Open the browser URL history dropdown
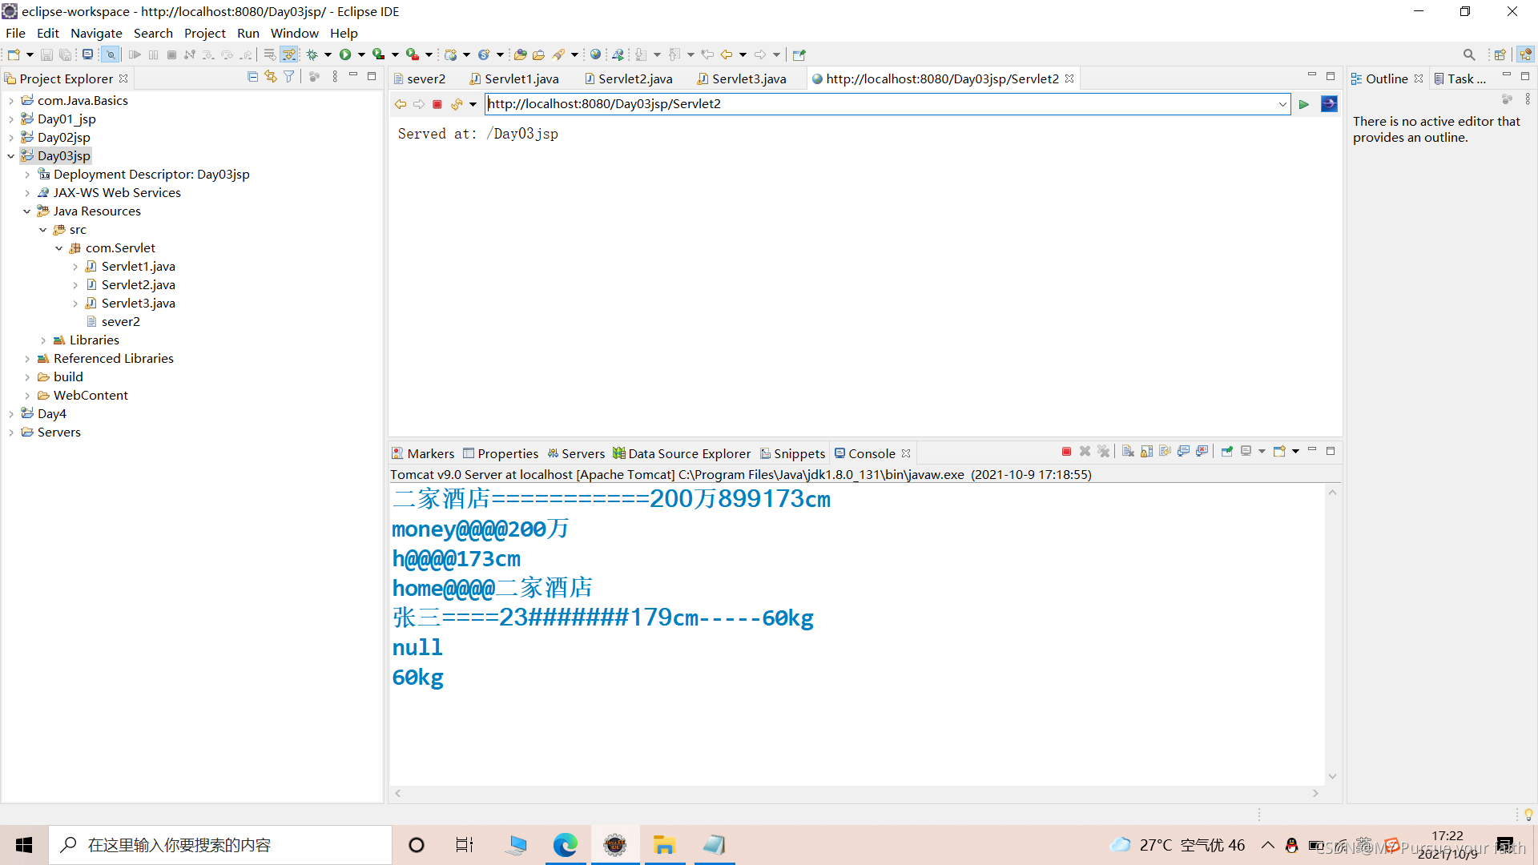The height and width of the screenshot is (865, 1538). click(1282, 104)
